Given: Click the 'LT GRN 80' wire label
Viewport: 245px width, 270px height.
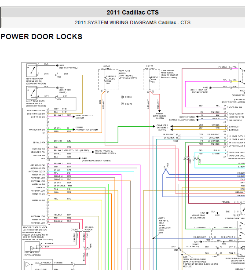Looking at the screenshot, I should click(x=62, y=128).
